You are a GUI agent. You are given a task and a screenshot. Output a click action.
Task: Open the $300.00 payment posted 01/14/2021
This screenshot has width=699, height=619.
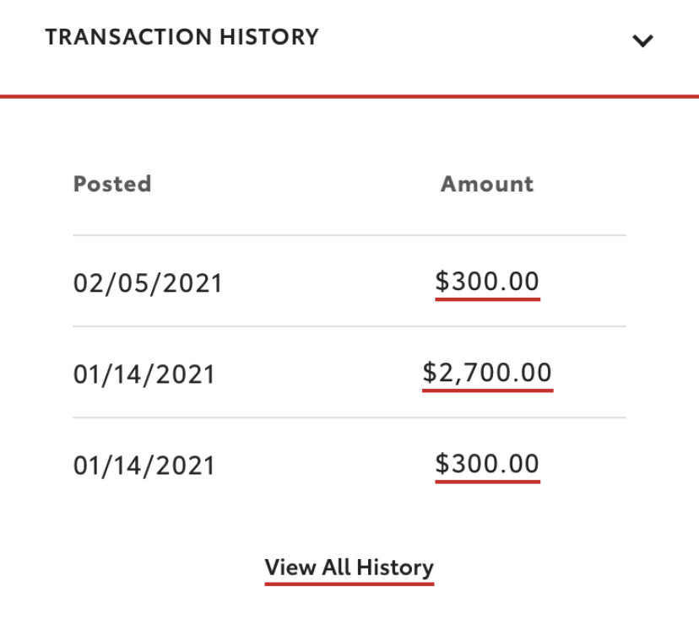click(x=487, y=464)
